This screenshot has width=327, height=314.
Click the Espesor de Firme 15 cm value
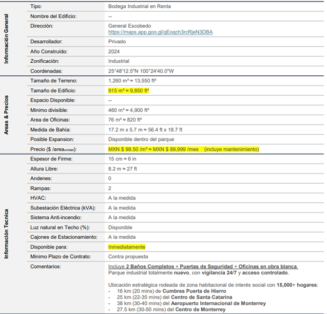coord(122,159)
